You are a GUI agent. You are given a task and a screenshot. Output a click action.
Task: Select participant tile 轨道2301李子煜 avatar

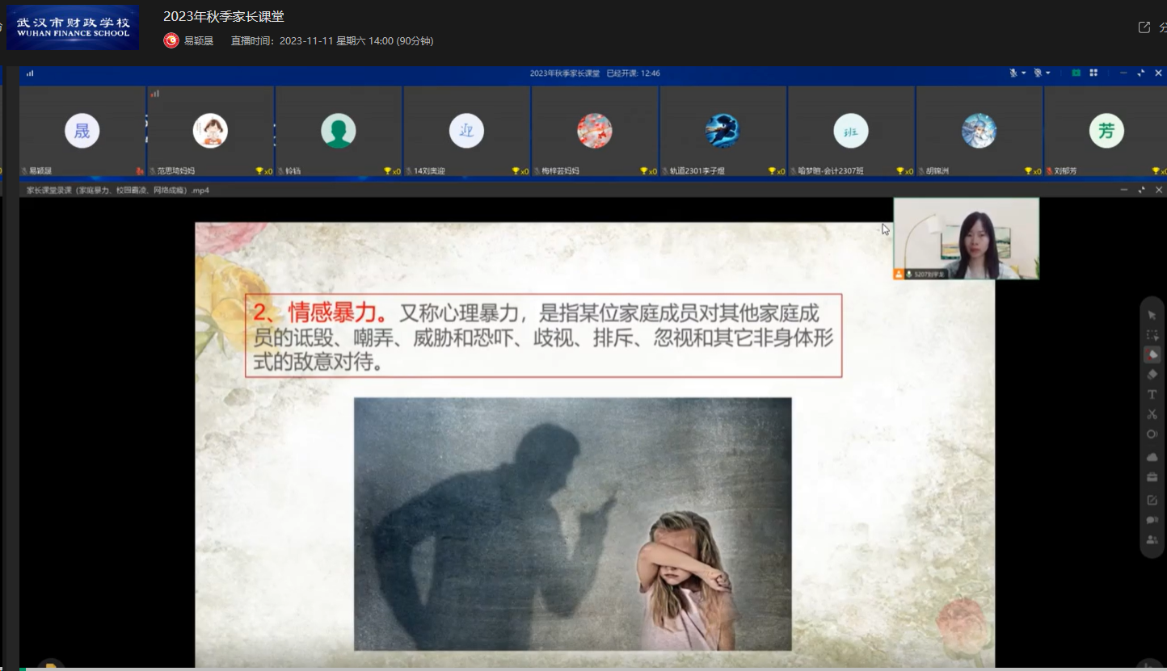coord(723,131)
